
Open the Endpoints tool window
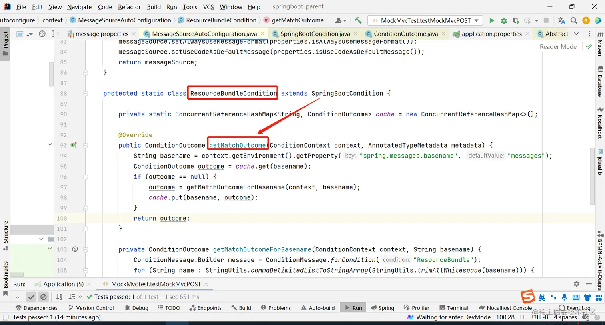(205, 308)
